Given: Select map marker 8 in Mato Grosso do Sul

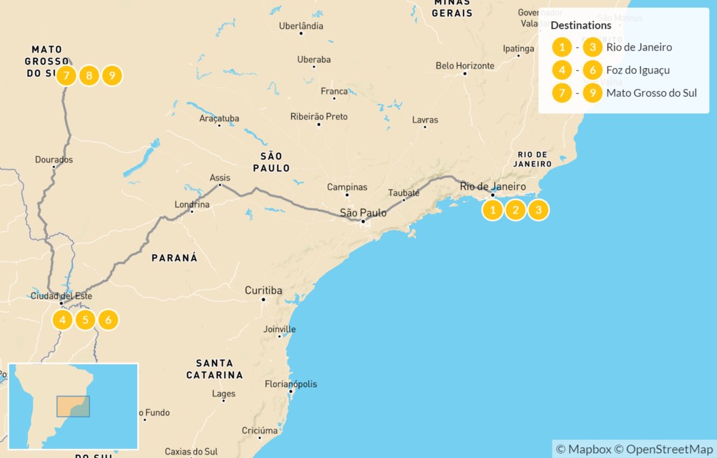Looking at the screenshot, I should click(89, 76).
